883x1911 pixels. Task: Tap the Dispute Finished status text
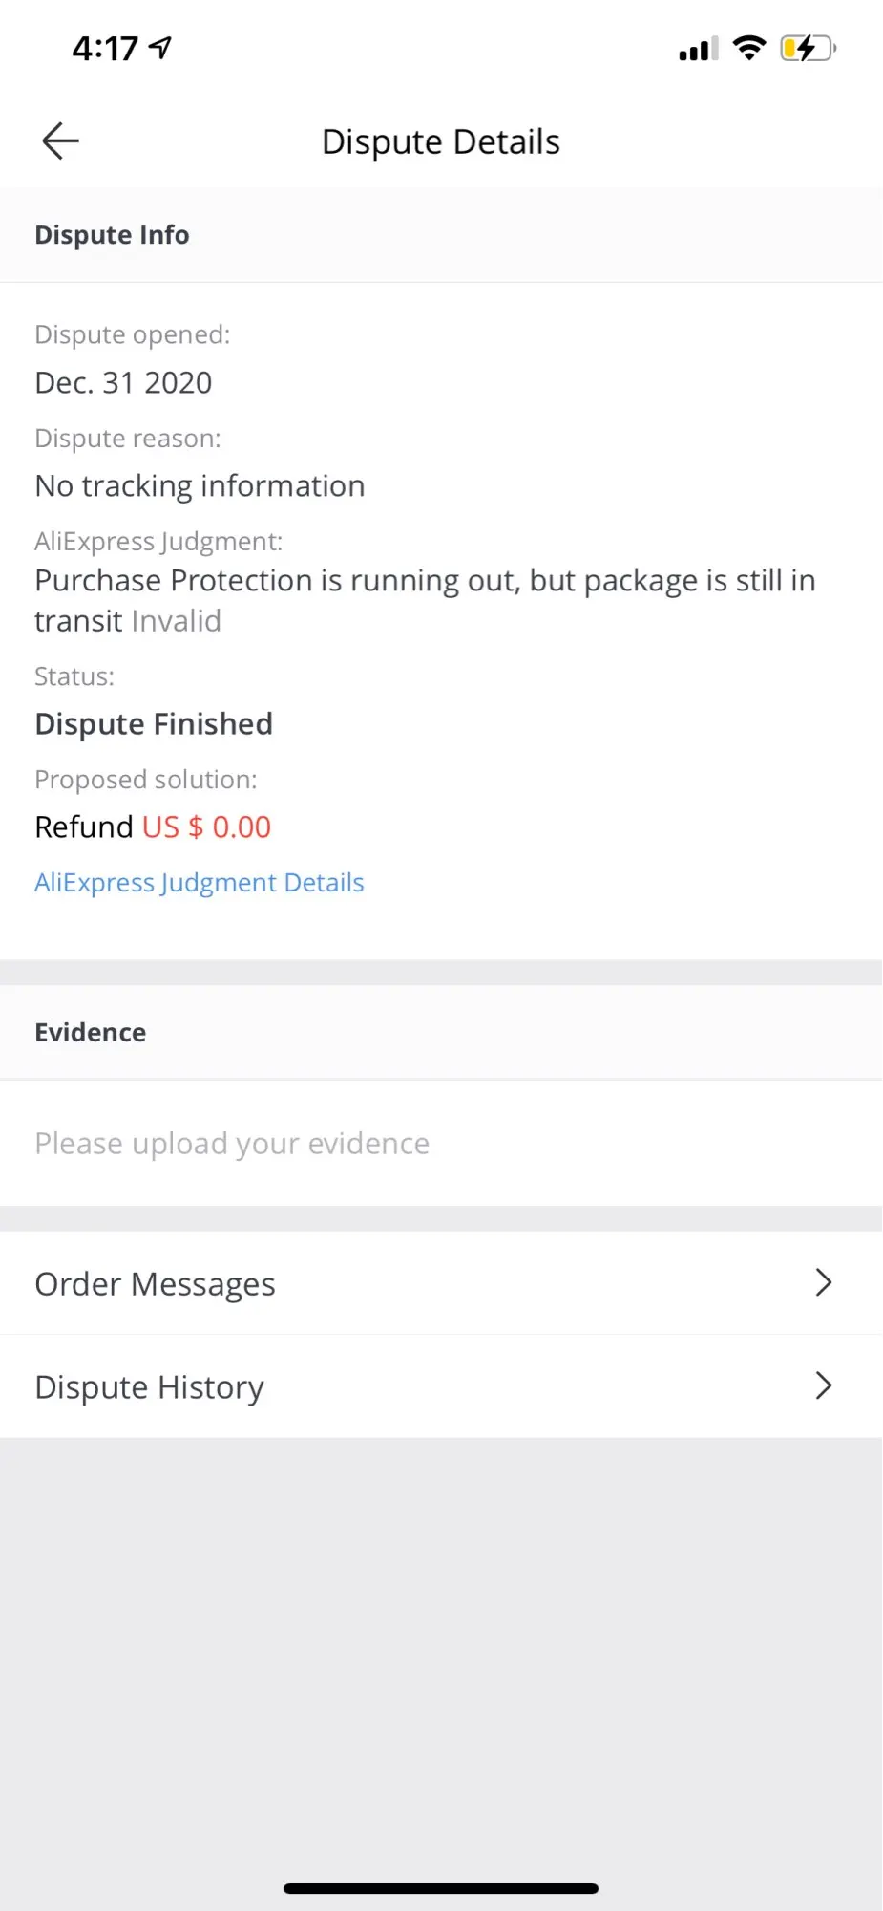[x=154, y=723]
